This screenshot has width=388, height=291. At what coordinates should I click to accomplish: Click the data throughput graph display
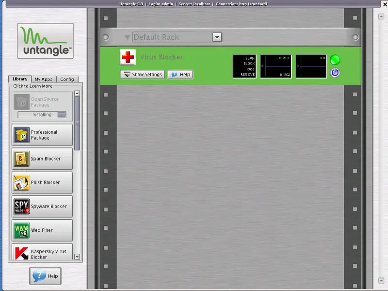click(311, 66)
